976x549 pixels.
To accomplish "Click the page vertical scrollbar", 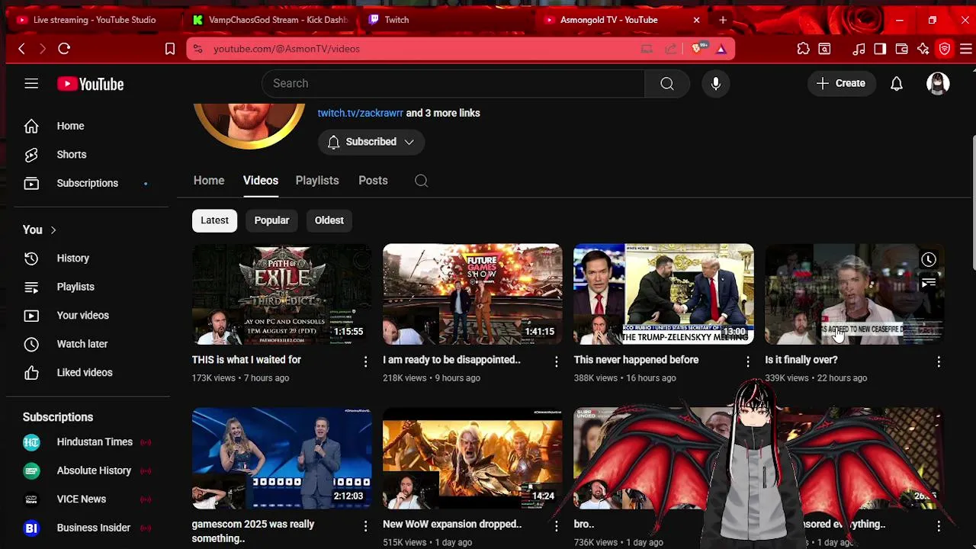I will [972, 202].
